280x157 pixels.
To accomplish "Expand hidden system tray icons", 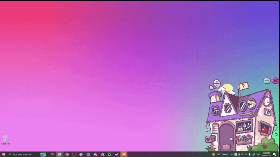I will [x=232, y=154].
